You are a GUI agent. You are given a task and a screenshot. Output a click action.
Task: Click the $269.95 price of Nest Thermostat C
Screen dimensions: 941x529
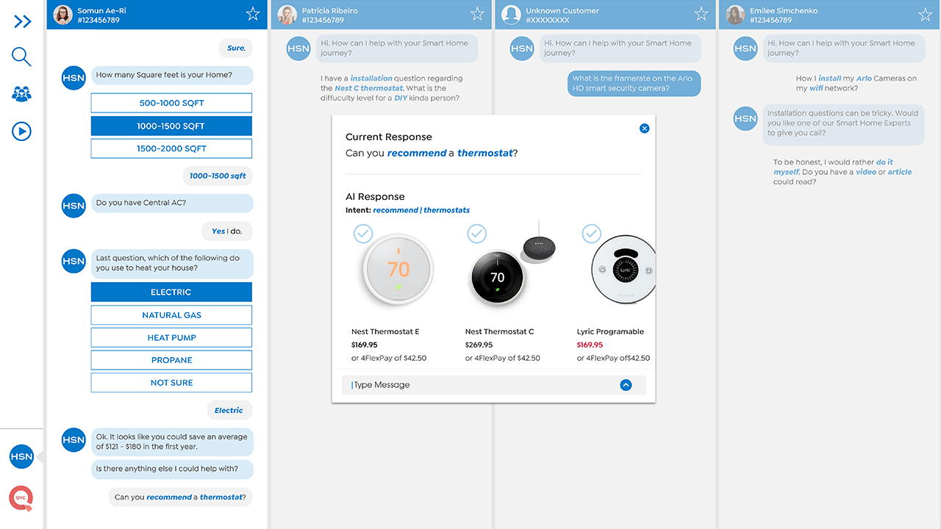[x=479, y=345]
